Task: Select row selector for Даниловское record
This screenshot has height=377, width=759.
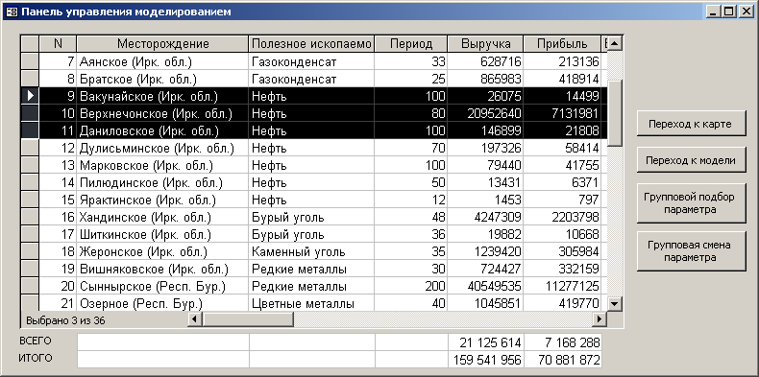Action: (30, 130)
